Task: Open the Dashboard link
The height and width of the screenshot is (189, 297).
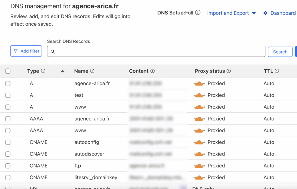Action: pyautogui.click(x=283, y=13)
